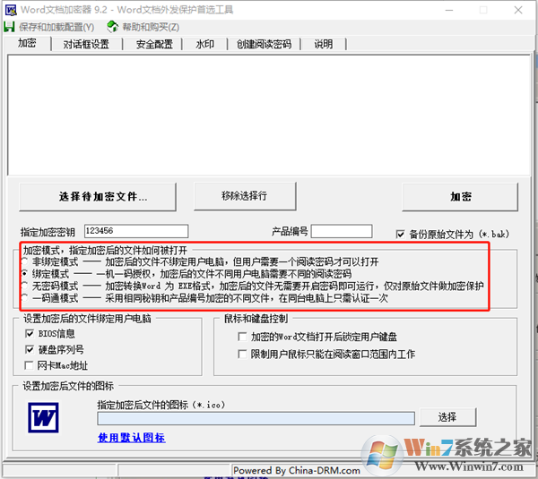Minimize the Word文档加密器 window
This screenshot has width=538, height=479.
449,10
